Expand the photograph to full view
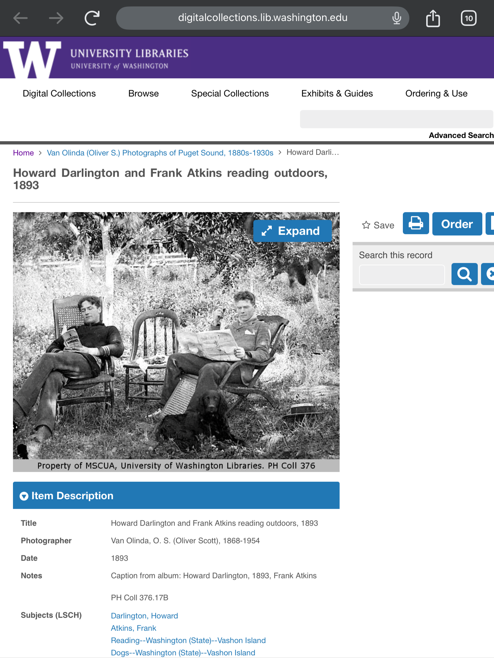 [292, 231]
